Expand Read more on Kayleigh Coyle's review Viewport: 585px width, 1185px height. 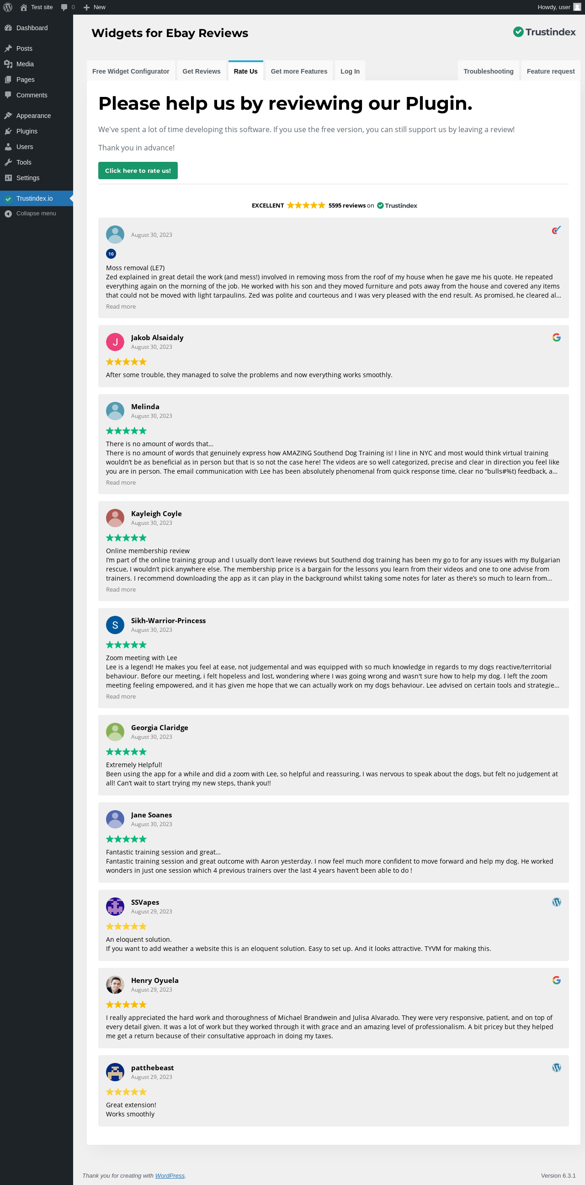(121, 590)
